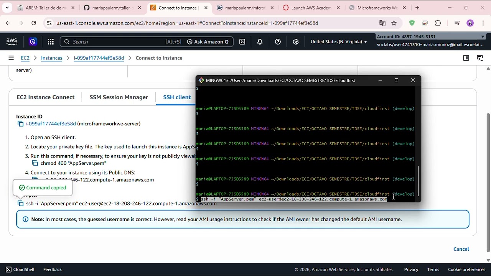Viewport: 491px width, 276px height.
Task: Reload the browser page
Action: pyautogui.click(x=34, y=23)
